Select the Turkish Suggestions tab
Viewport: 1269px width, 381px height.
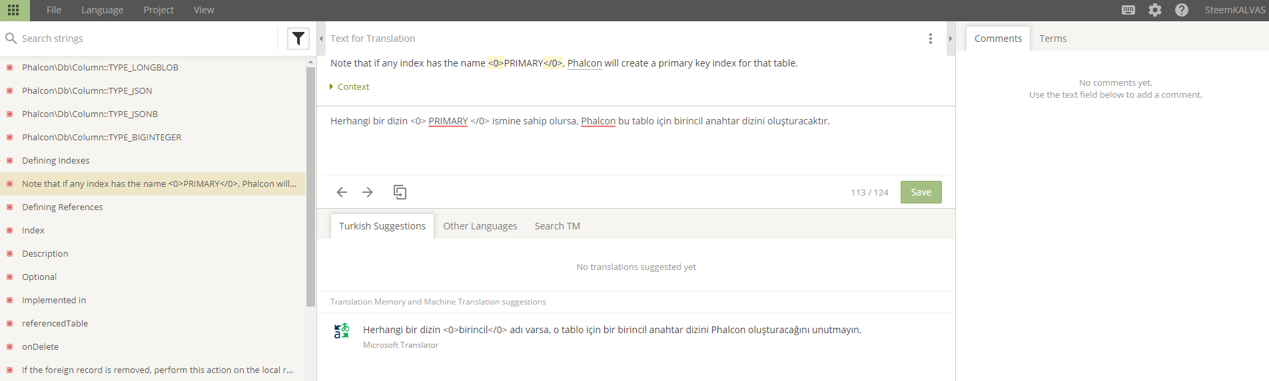pyautogui.click(x=382, y=226)
